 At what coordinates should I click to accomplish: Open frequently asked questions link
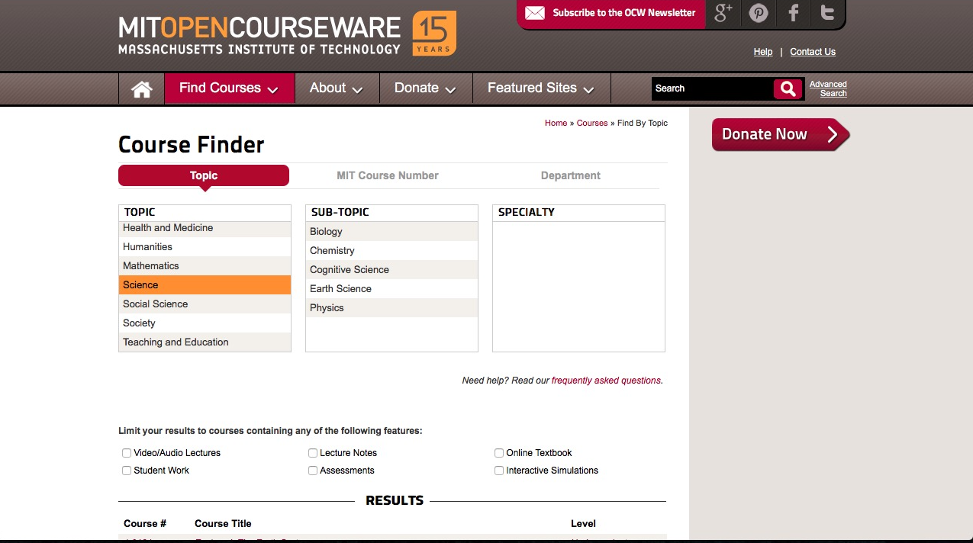(606, 381)
